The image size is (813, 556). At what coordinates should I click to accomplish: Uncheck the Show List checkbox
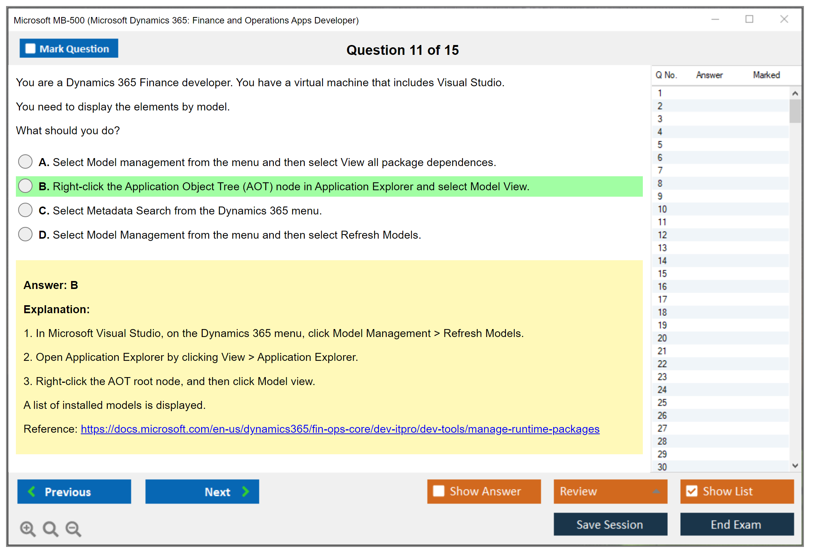pos(692,491)
